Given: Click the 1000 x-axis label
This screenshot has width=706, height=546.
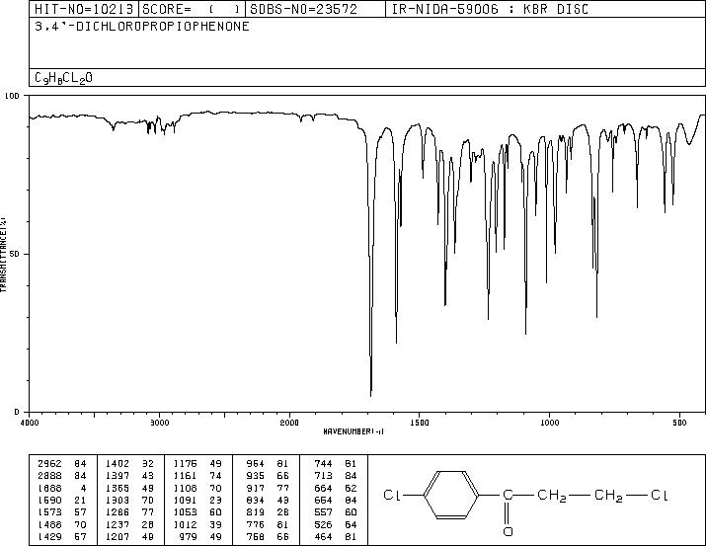Looking at the screenshot, I should click(x=550, y=423).
